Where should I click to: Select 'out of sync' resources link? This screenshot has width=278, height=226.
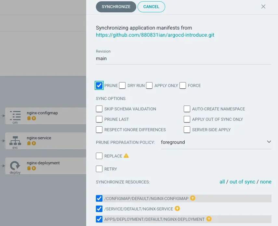tap(242, 182)
